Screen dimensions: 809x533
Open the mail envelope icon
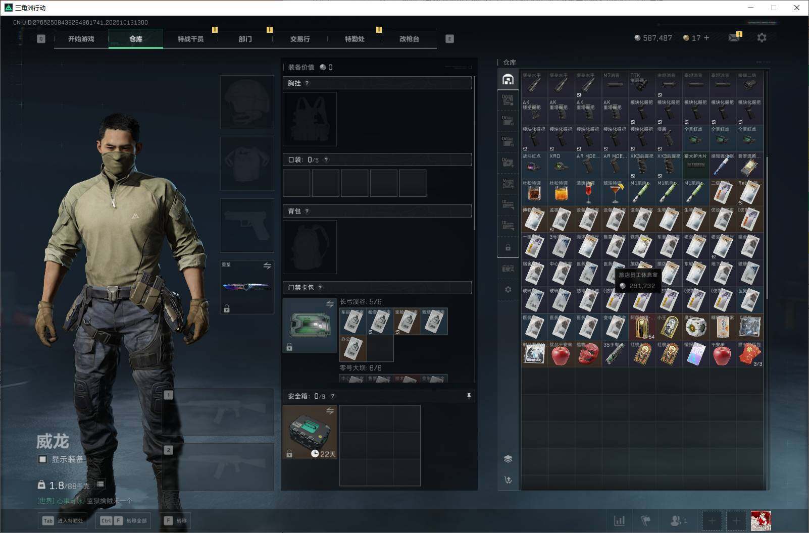[x=734, y=38]
